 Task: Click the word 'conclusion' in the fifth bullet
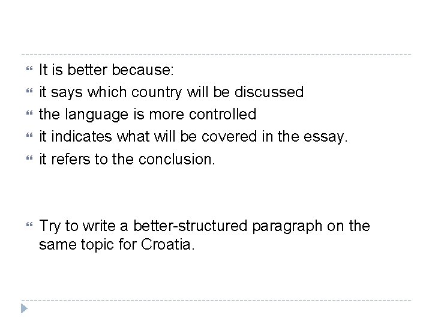click(175, 159)
